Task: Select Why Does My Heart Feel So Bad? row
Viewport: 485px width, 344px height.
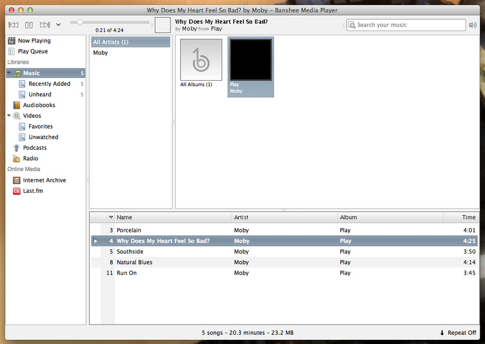Action: click(284, 241)
